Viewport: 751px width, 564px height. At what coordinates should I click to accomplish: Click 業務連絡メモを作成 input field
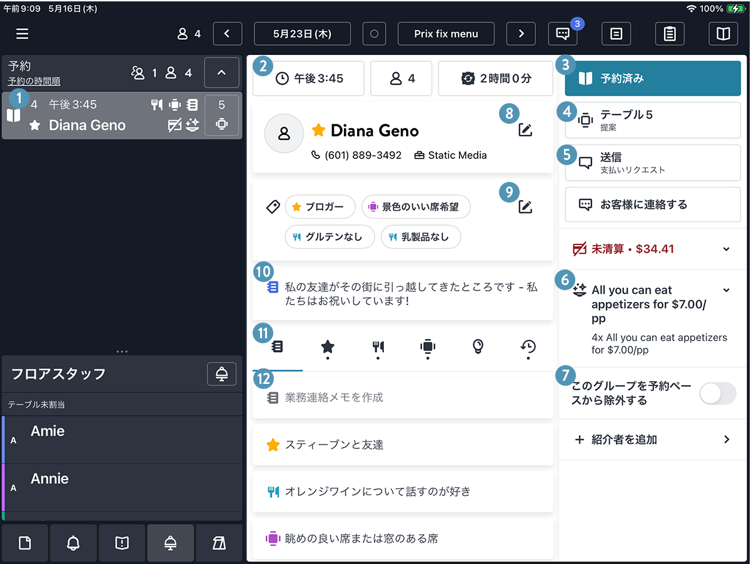[x=403, y=397]
